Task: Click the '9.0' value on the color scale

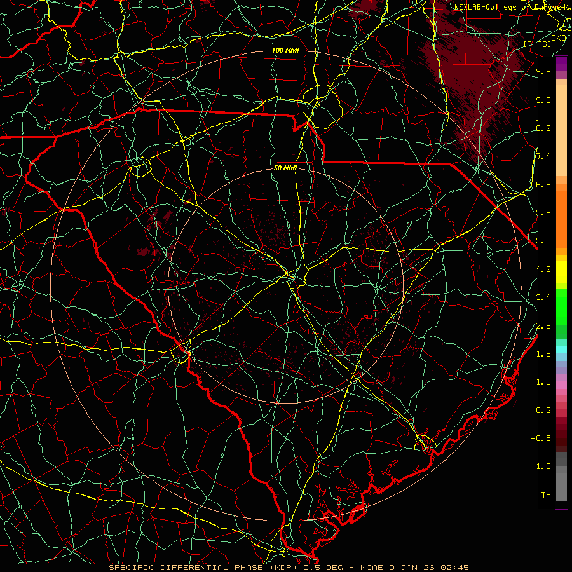Action: coord(543,100)
